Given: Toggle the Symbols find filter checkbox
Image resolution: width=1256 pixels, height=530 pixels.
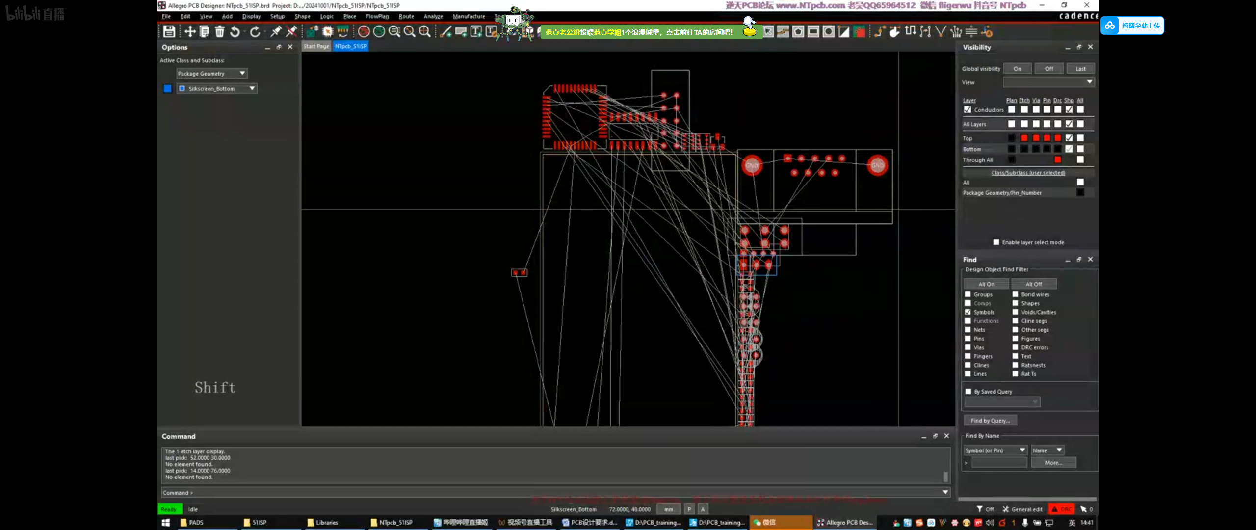Looking at the screenshot, I should click(x=968, y=312).
